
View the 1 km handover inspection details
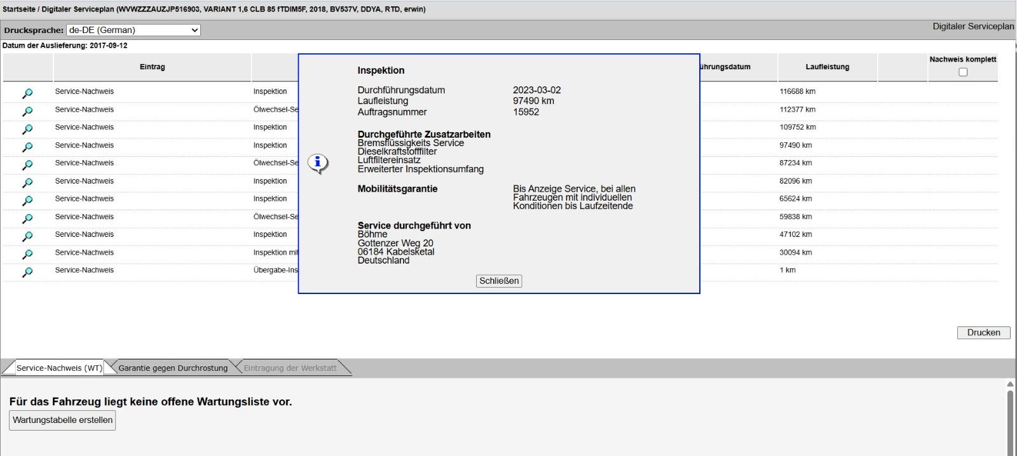27,272
